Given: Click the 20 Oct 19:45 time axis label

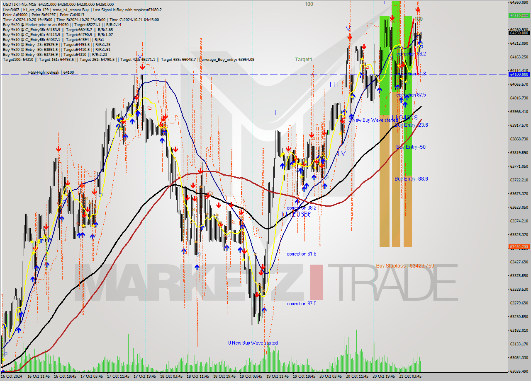Looking at the screenshot, I should pos(384,376).
